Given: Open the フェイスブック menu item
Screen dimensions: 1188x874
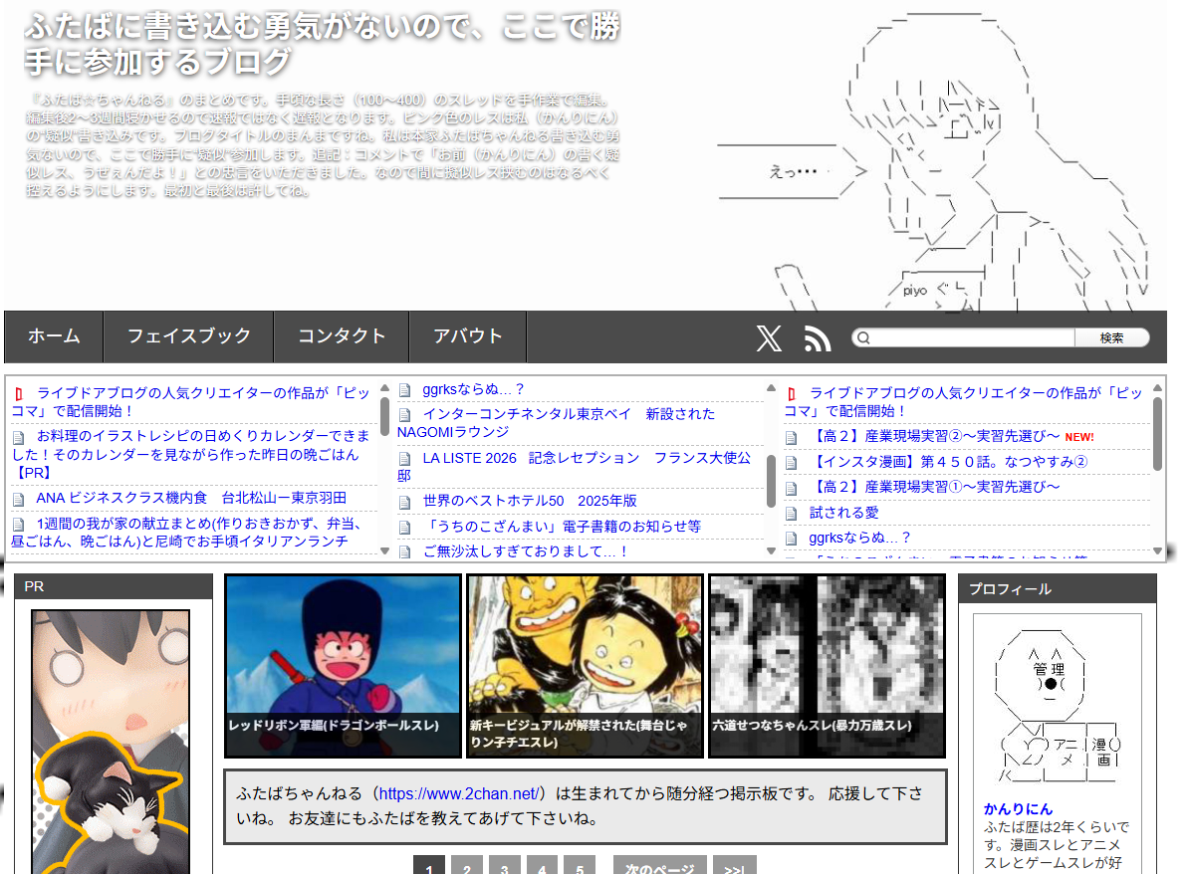Looking at the screenshot, I should pos(188,336).
